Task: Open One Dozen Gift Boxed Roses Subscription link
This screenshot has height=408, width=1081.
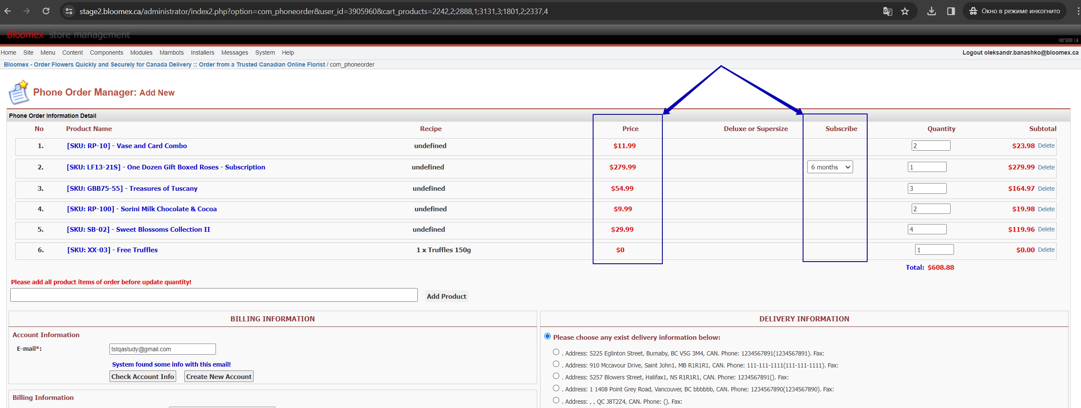Action: click(x=166, y=167)
